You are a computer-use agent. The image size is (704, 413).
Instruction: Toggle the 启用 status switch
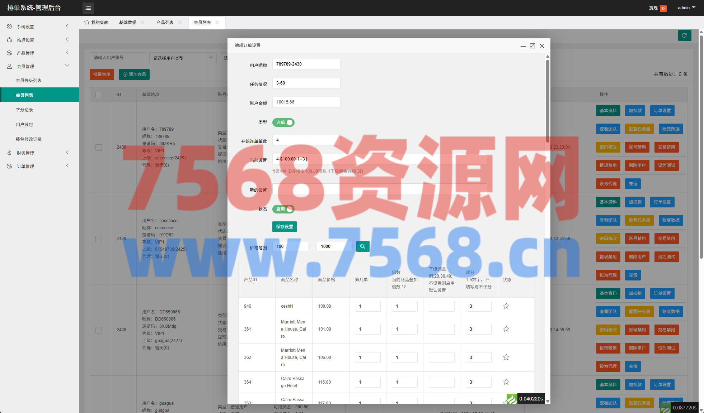283,209
